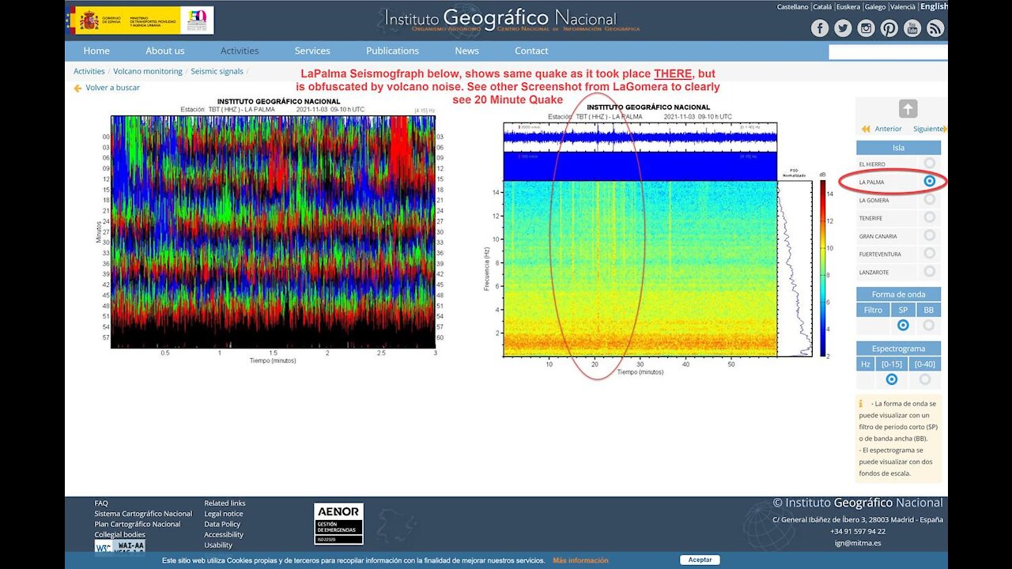Click the Gobierno de España ministry logo

[140, 20]
